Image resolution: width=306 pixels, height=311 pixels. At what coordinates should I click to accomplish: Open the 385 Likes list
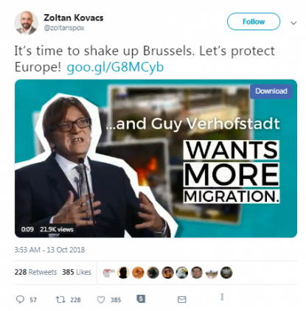click(x=77, y=272)
